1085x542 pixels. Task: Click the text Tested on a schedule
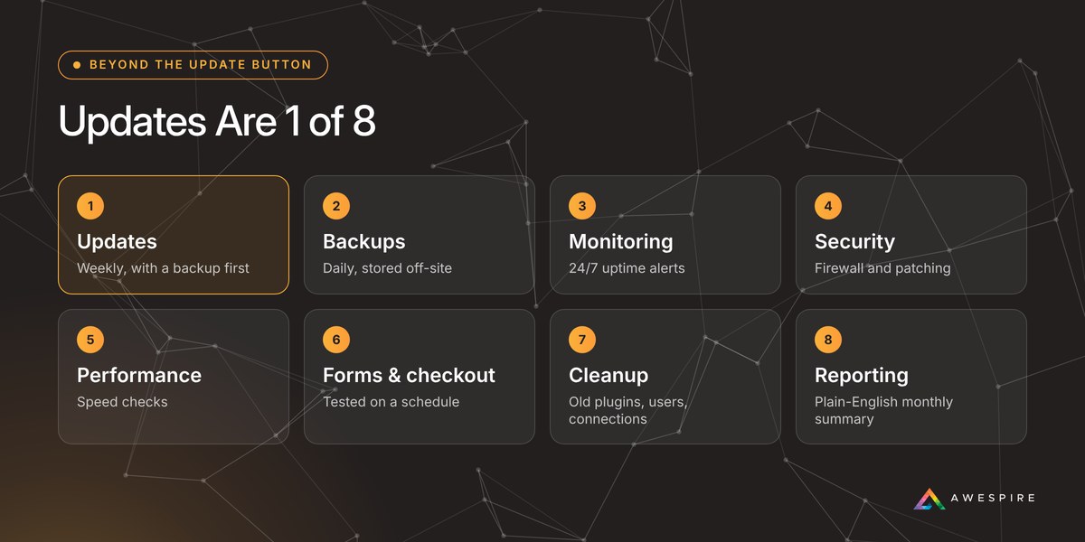392,402
